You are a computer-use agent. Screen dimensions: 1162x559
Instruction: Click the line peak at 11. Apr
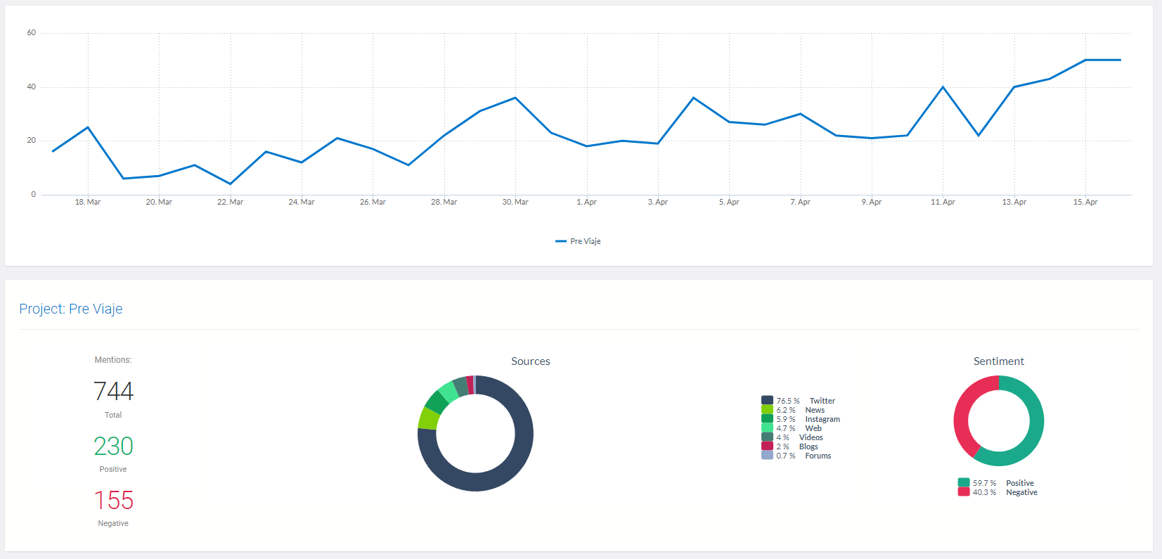coord(943,87)
